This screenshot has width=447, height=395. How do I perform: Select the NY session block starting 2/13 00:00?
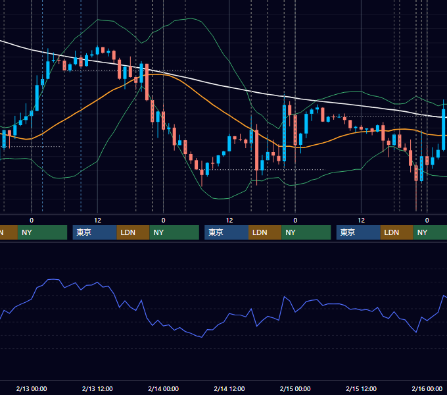(x=42, y=232)
